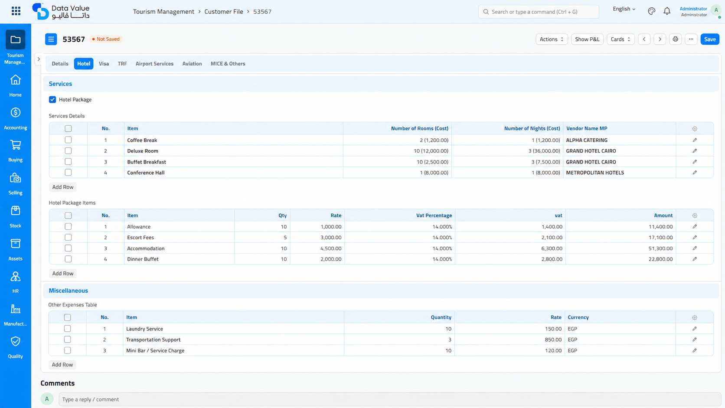
Task: Expand the Cards dropdown
Action: [x=620, y=39]
